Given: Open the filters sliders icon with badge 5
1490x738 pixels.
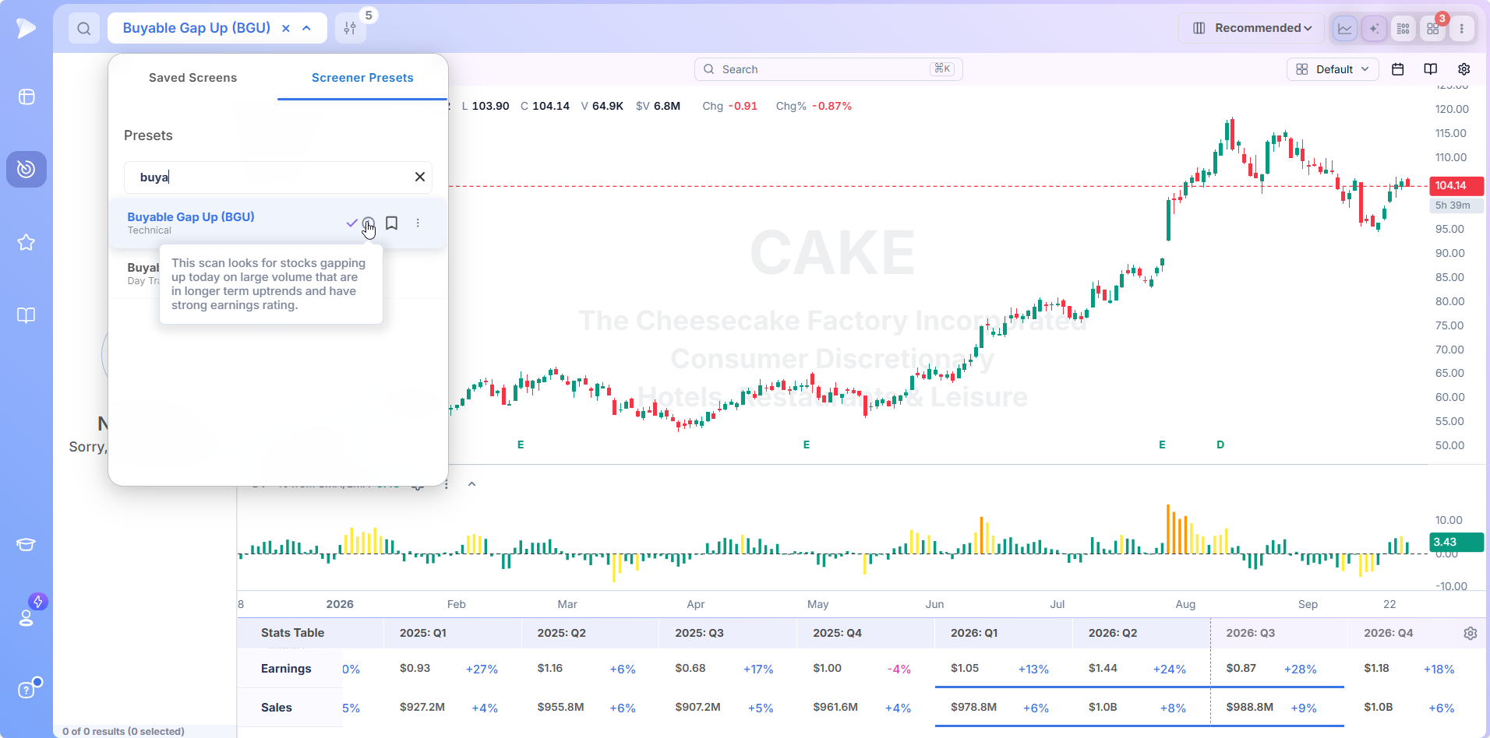Looking at the screenshot, I should 350,29.
